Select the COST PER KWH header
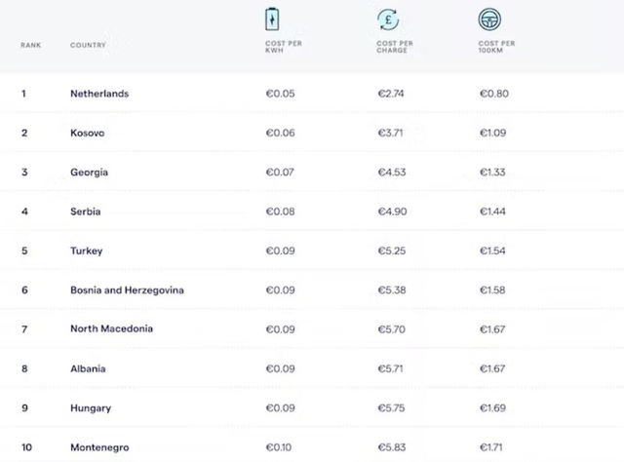 [x=284, y=47]
